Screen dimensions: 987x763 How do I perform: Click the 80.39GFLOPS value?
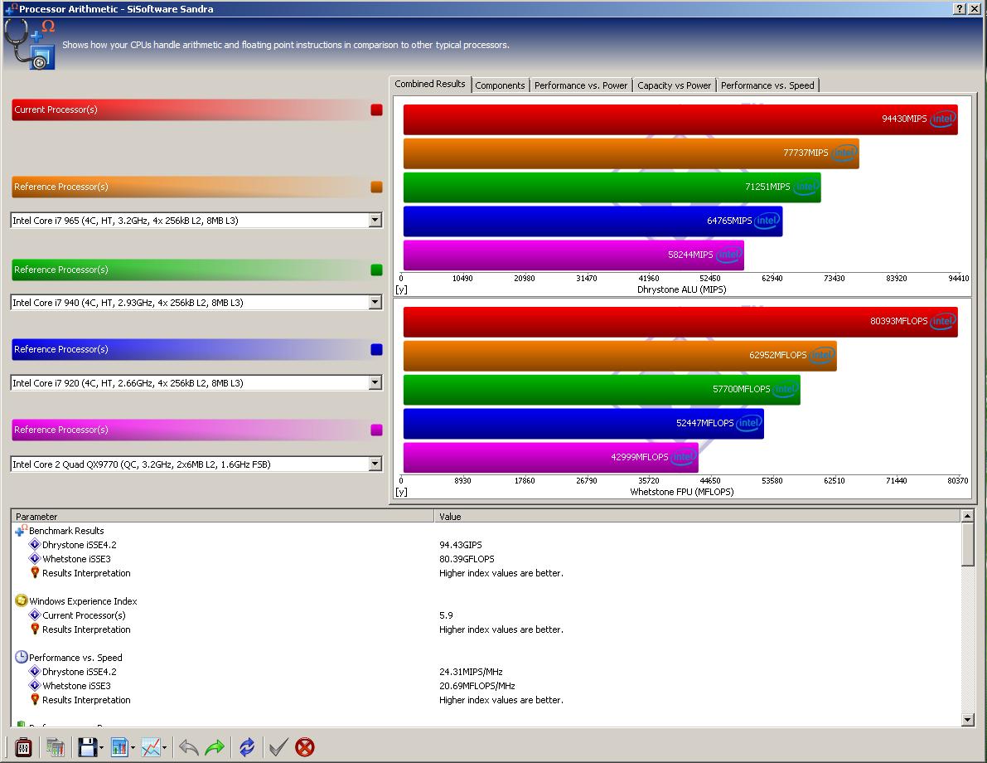tap(467, 559)
